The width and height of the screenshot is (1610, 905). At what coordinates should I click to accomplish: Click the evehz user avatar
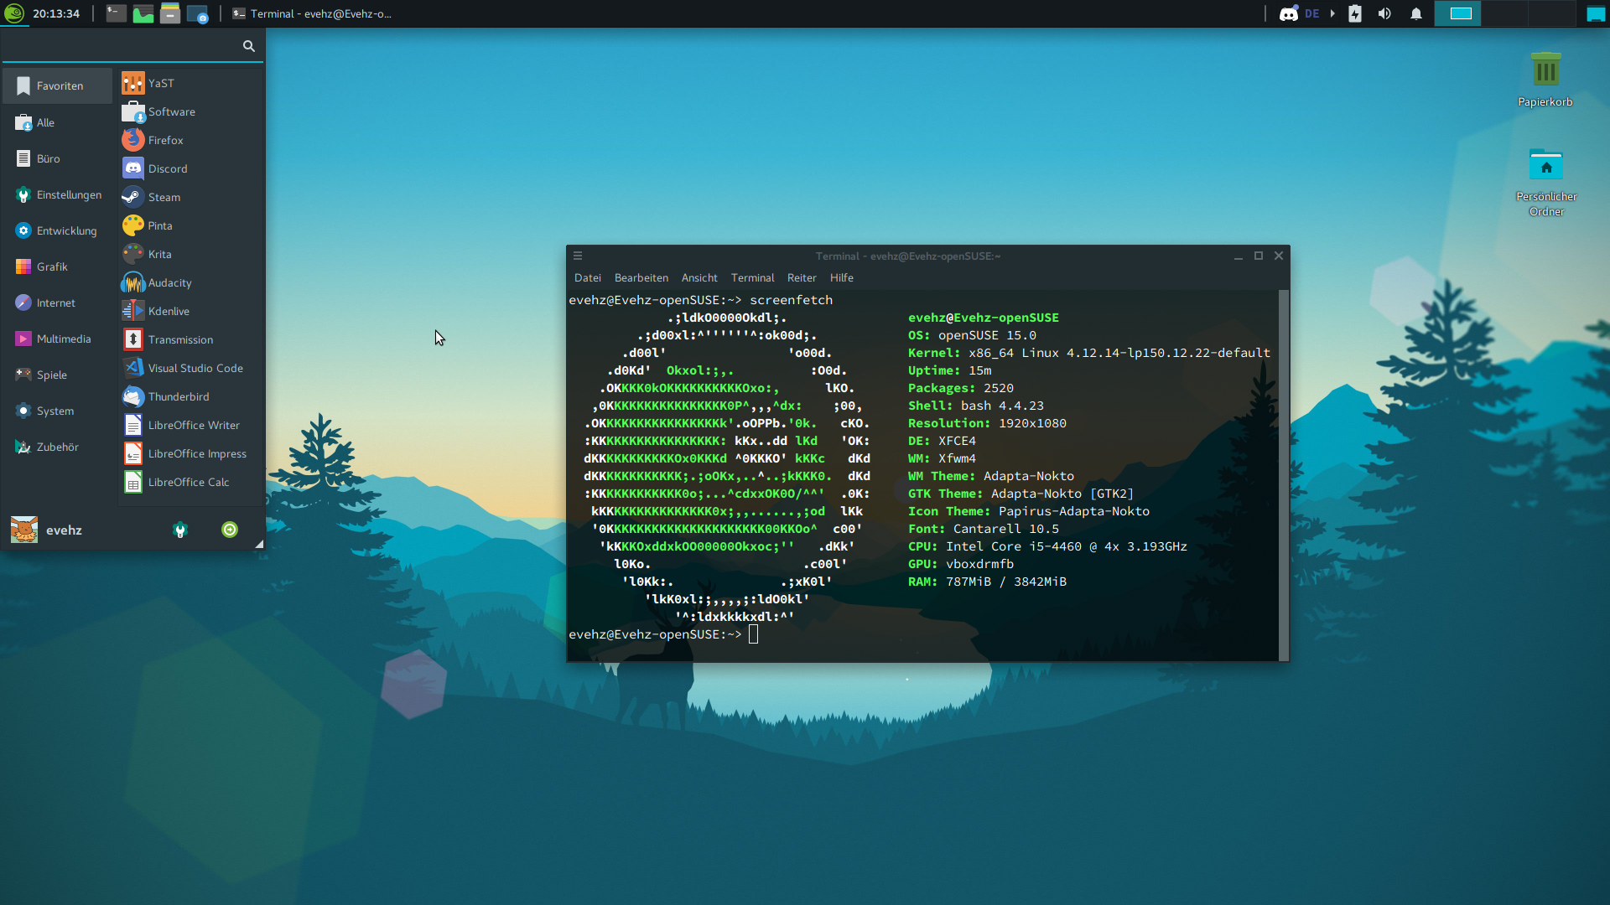24,530
